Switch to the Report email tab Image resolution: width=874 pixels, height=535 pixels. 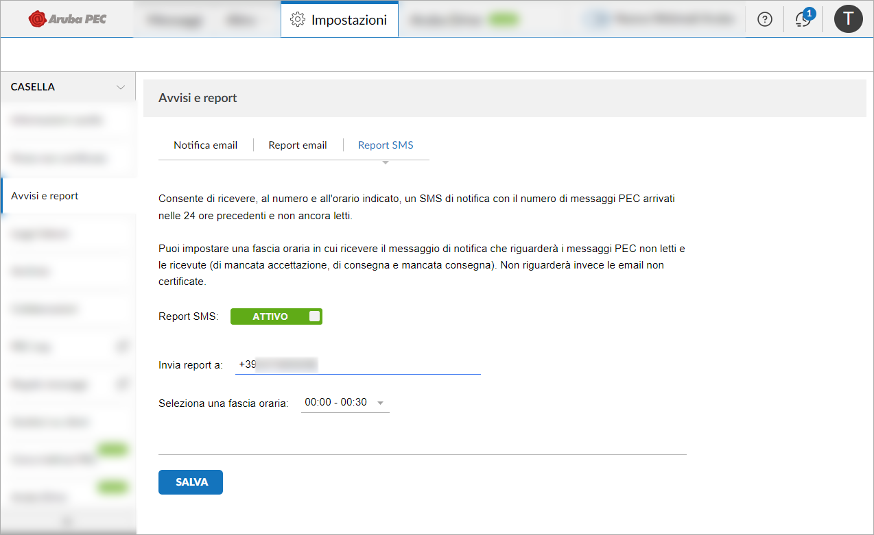tap(297, 145)
